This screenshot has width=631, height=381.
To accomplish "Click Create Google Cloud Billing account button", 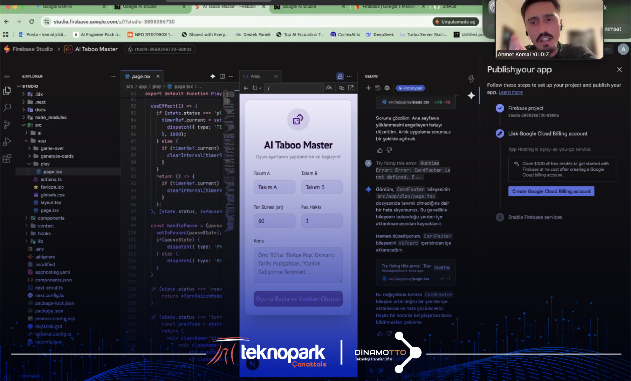I will coord(551,191).
